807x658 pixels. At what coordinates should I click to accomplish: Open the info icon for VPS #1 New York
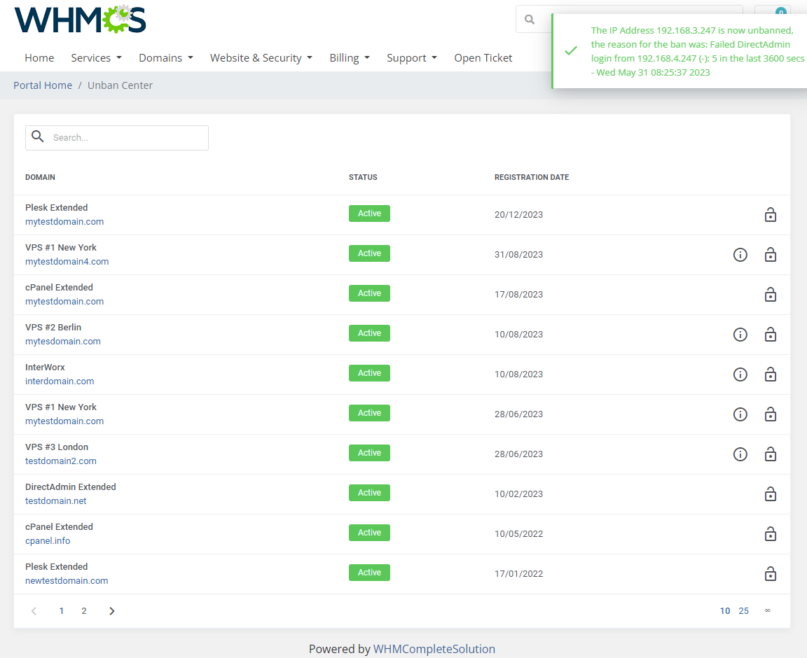pyautogui.click(x=740, y=255)
